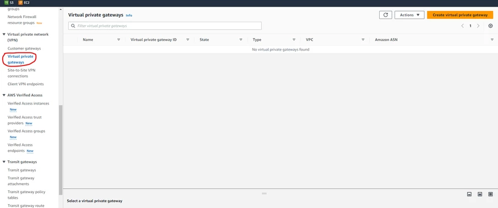Sort by Type column arrow
498x208 pixels.
294,40
